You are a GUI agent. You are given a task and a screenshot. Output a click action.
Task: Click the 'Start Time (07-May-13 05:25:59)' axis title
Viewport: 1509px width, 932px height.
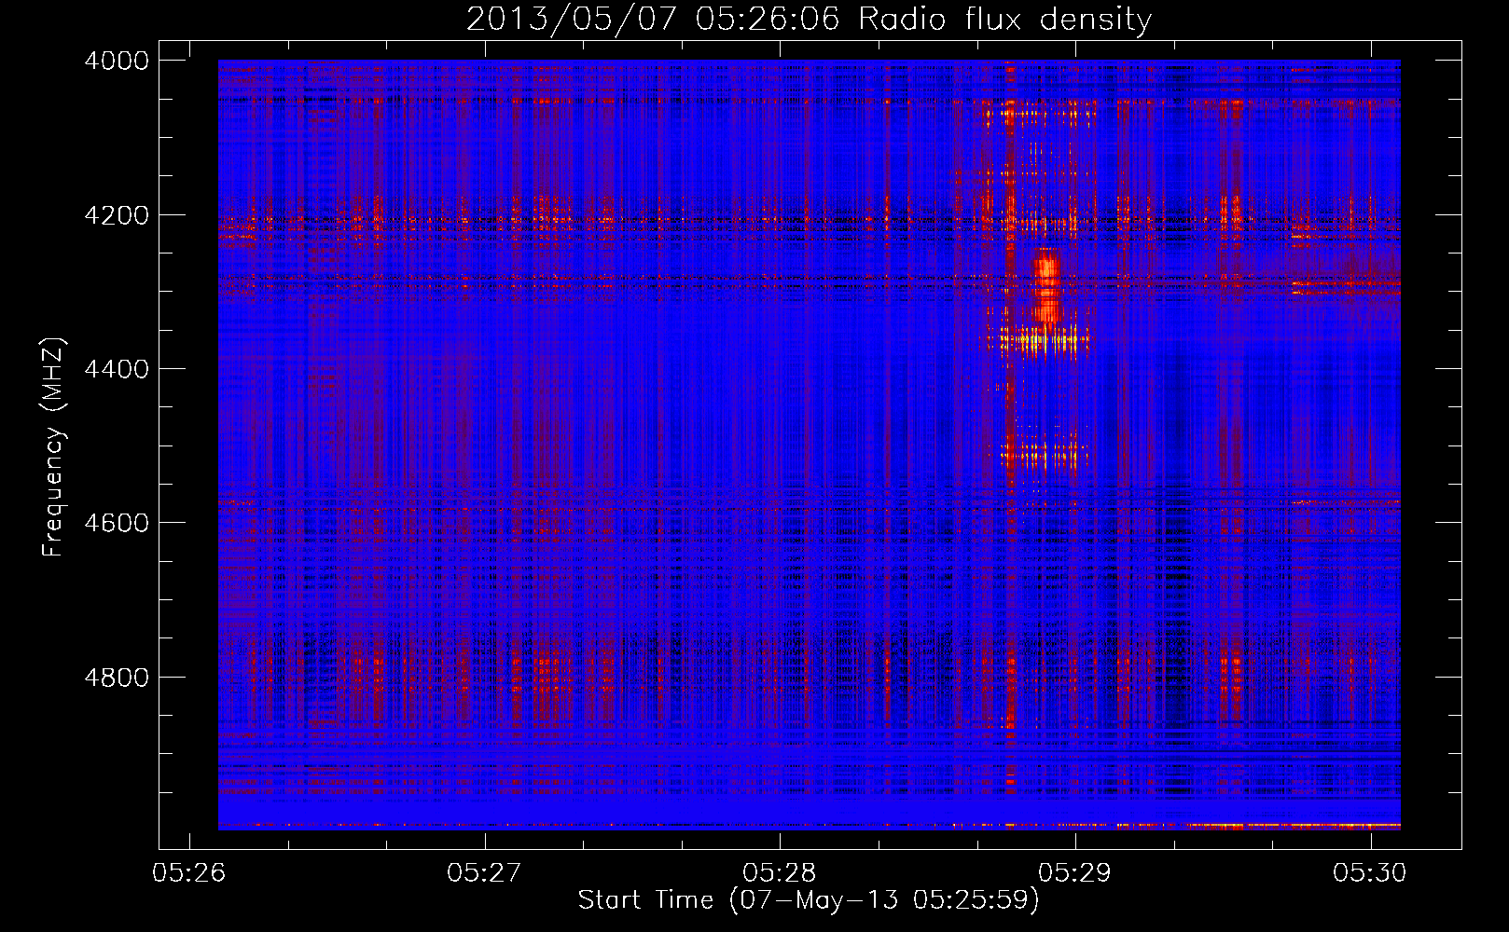coord(809,900)
